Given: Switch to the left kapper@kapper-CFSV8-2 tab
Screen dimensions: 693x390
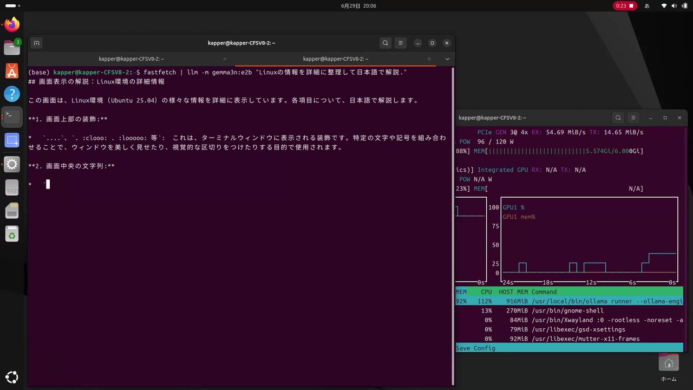Looking at the screenshot, I should 131,58.
